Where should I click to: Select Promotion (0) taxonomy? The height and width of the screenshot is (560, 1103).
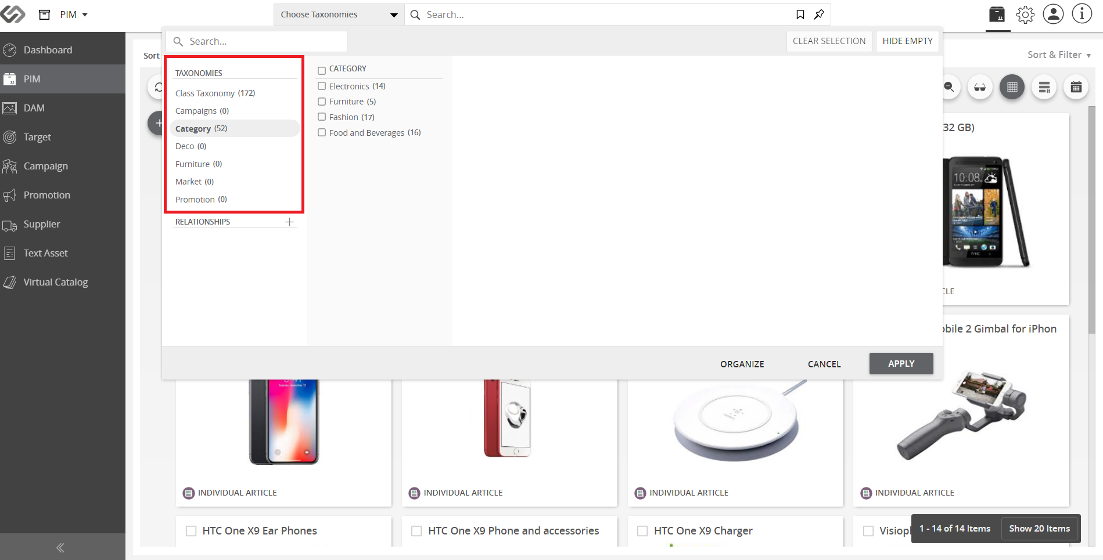tap(201, 199)
